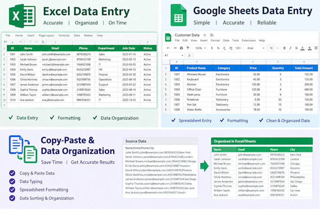Click the Source Data line for Emily Davis
320x213 pixels.
(158, 166)
